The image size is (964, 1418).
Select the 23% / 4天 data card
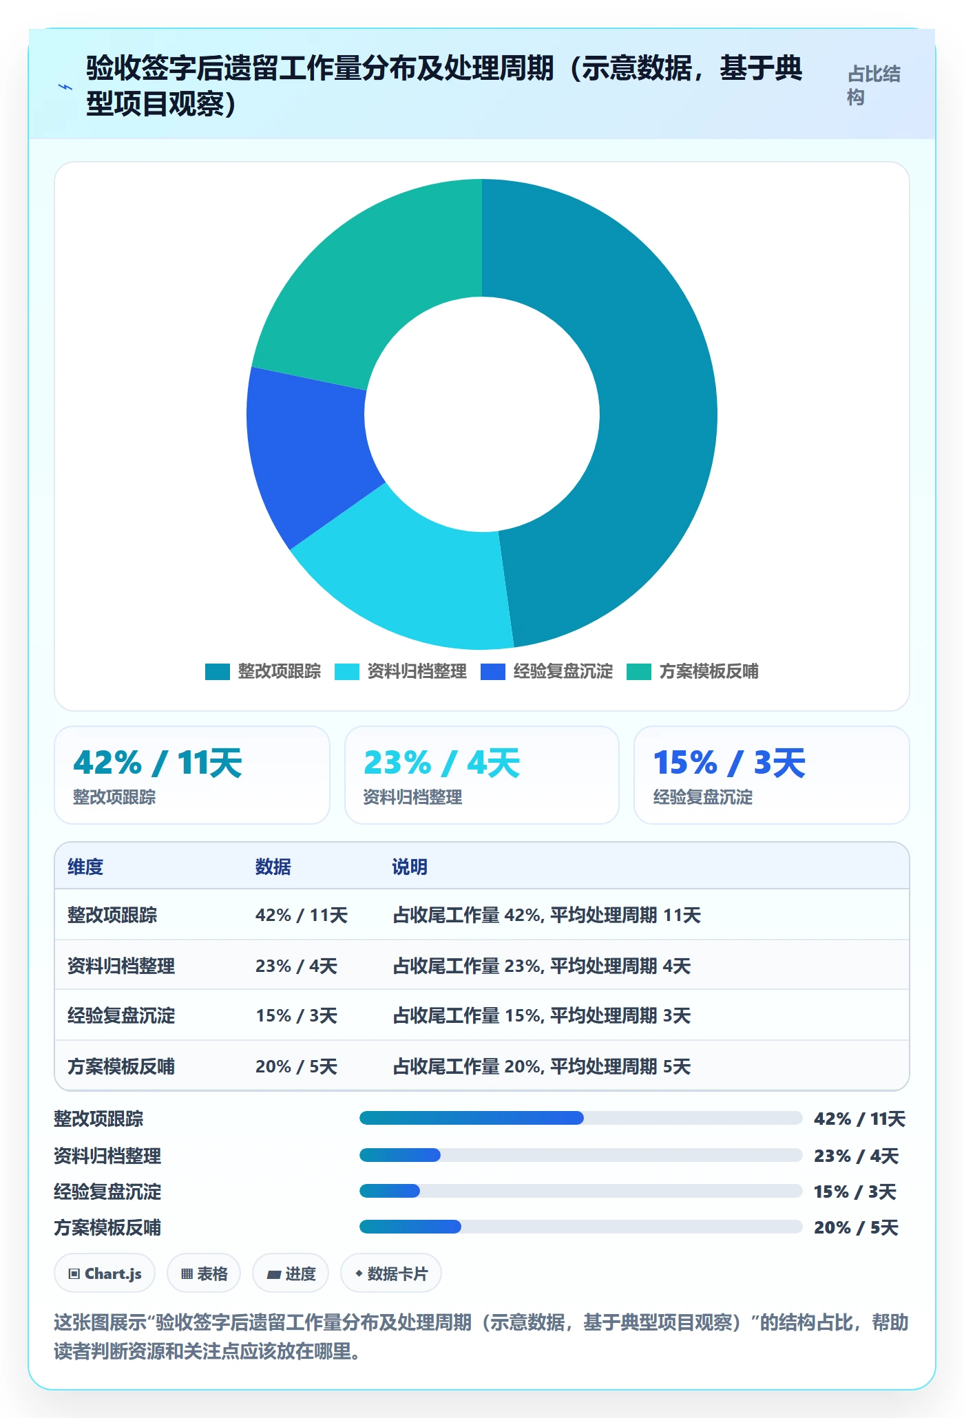click(482, 775)
